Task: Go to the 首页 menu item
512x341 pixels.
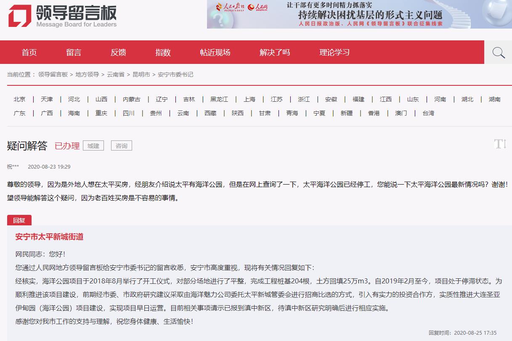Action: click(x=29, y=52)
